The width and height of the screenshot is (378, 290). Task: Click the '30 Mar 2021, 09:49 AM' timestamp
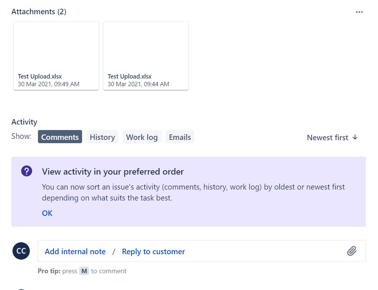pos(49,84)
